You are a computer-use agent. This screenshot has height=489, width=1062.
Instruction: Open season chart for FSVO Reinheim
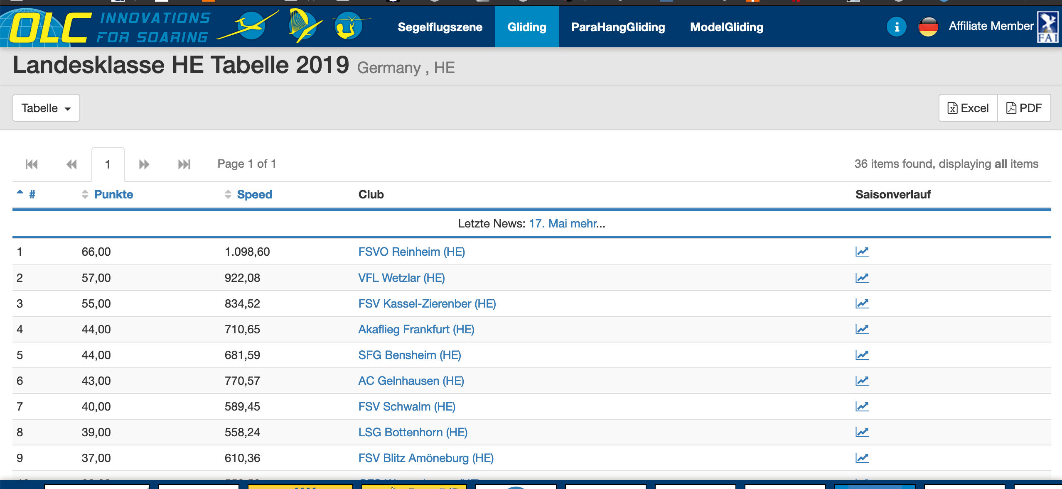point(862,252)
